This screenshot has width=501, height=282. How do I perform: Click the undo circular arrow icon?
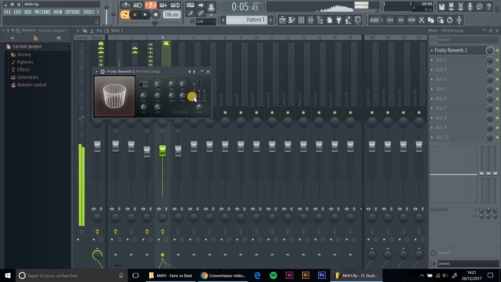point(450,20)
